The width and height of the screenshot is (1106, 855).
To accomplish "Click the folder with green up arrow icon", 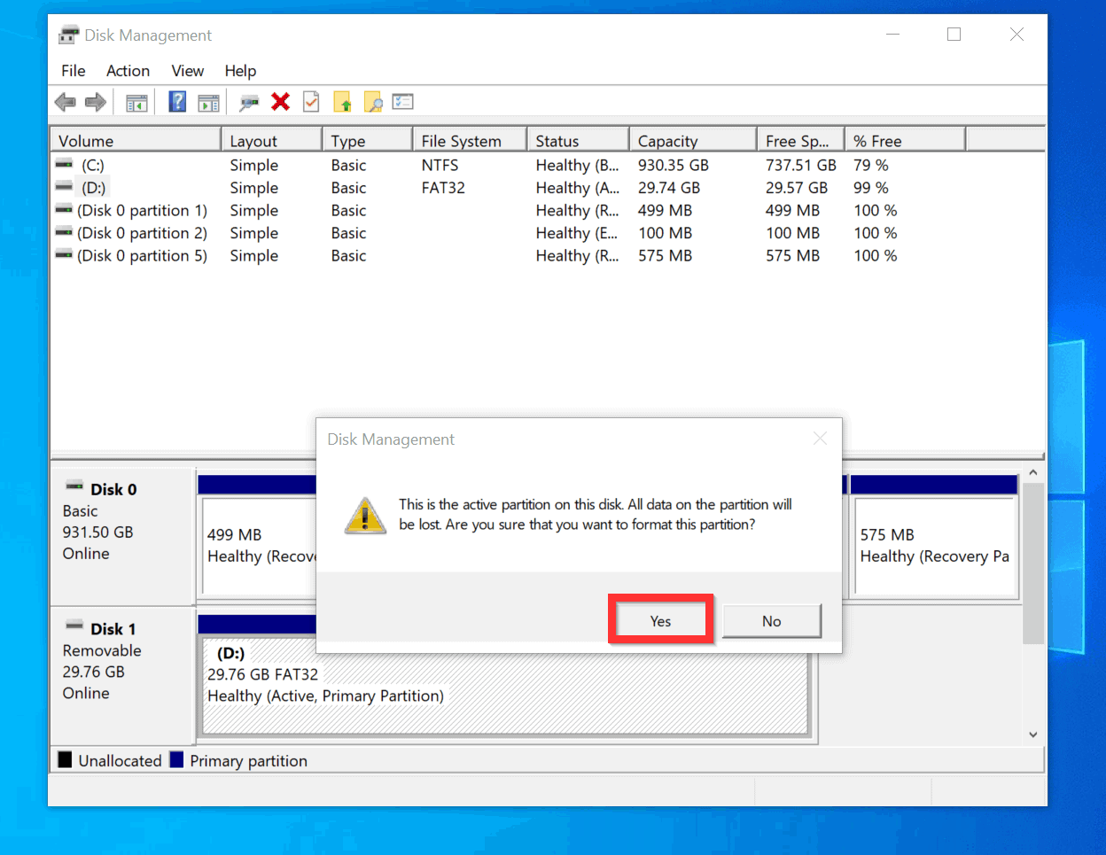I will pyautogui.click(x=342, y=102).
